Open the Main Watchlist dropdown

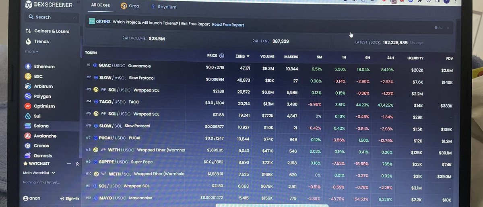coord(39,173)
